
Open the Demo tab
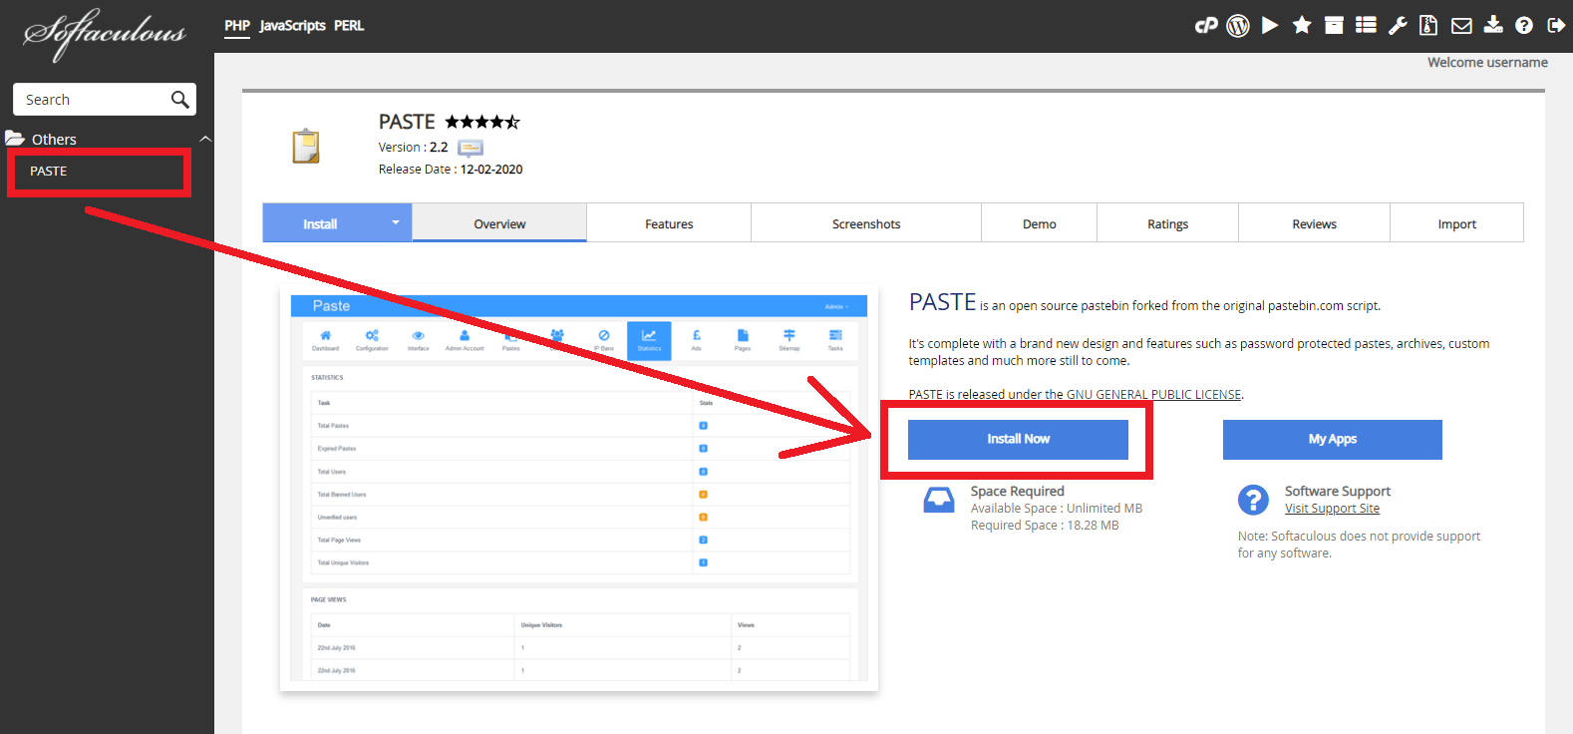1040,223
